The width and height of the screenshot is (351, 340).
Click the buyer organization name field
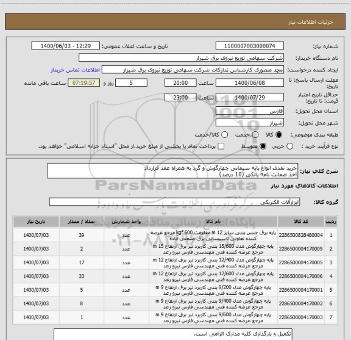click(182, 58)
